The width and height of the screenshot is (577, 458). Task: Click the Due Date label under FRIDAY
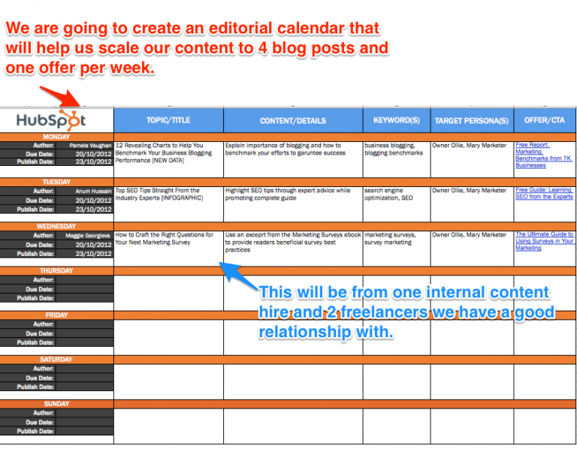tap(40, 333)
